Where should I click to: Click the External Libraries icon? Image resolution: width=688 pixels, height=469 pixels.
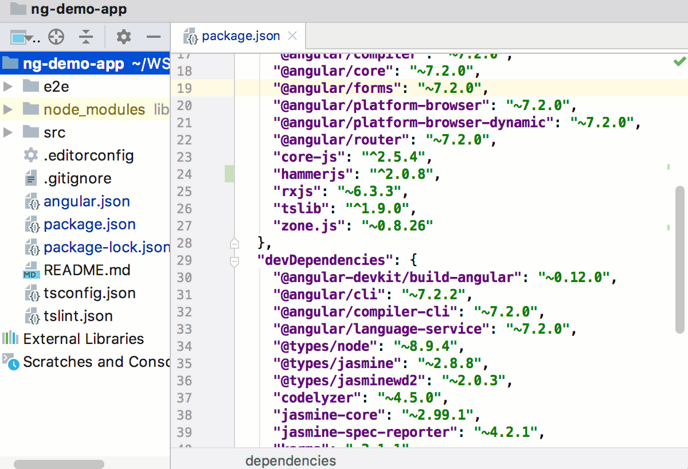(11, 339)
